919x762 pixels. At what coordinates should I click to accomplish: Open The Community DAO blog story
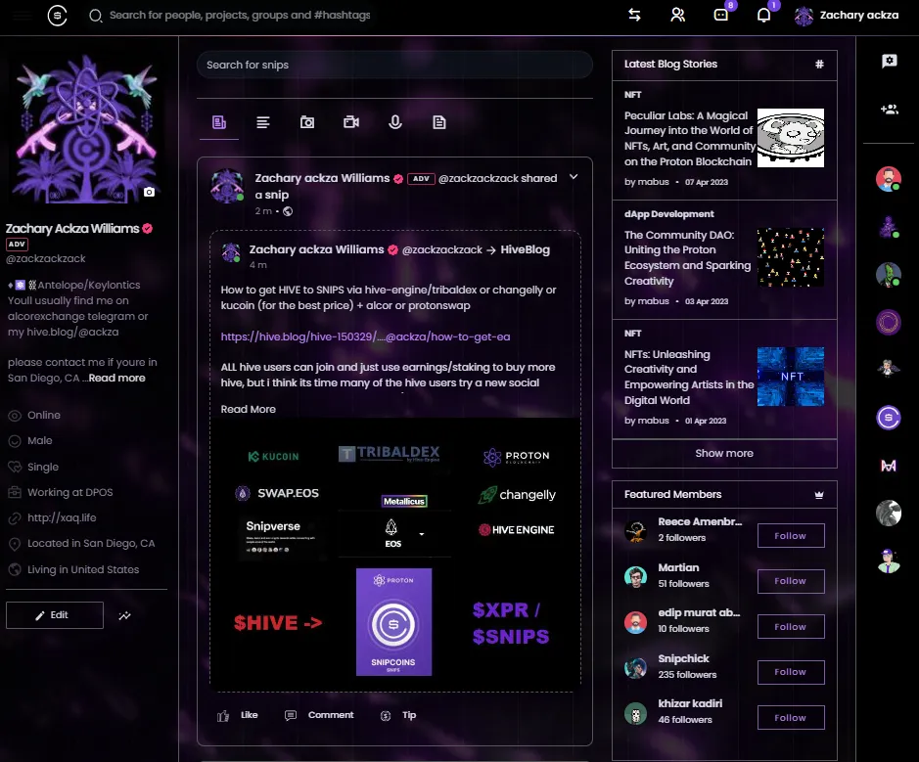(687, 257)
